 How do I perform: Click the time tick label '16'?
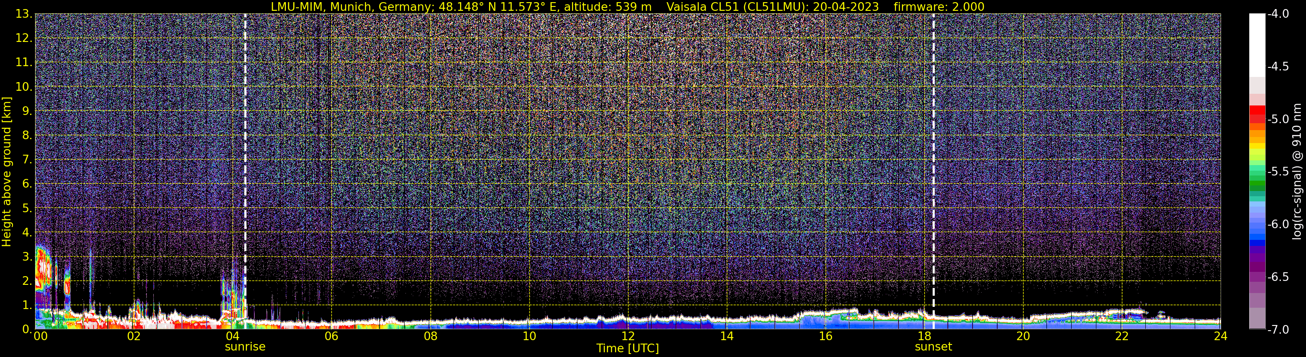coord(825,337)
